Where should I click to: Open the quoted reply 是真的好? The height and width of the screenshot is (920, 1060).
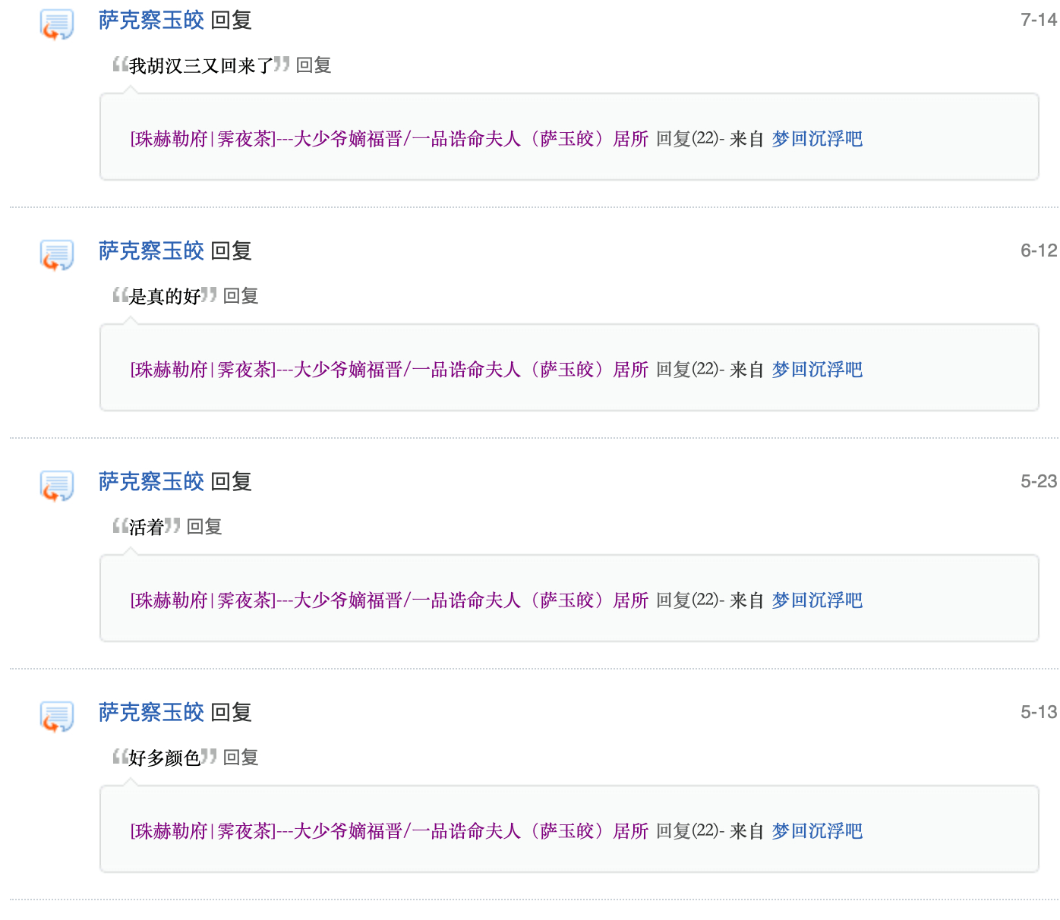pos(165,297)
